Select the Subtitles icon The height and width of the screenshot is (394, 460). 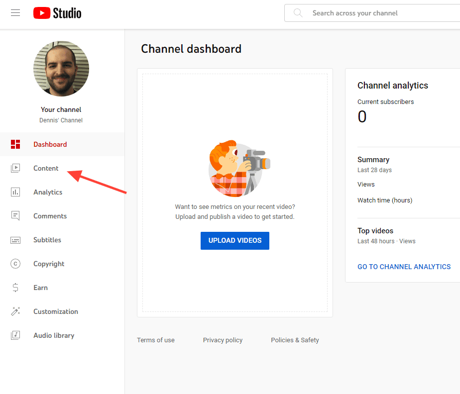click(15, 240)
